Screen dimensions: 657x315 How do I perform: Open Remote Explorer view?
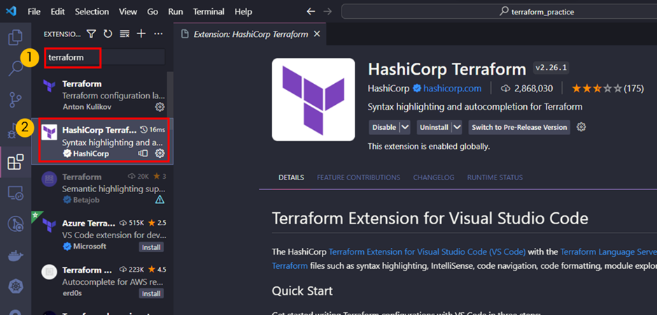(x=15, y=193)
